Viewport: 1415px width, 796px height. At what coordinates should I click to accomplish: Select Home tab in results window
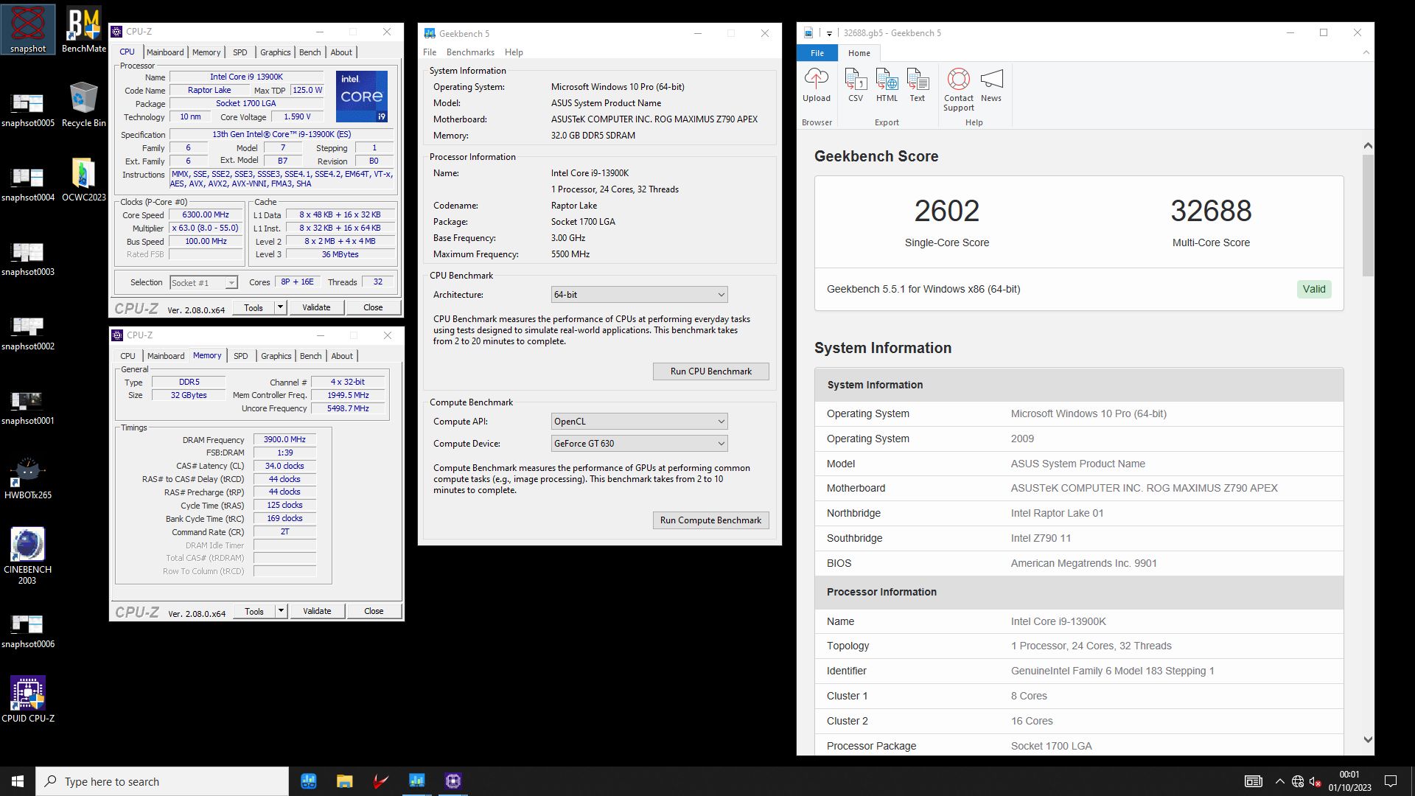(x=859, y=53)
